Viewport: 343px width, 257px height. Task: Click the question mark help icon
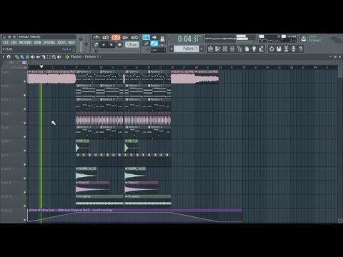pos(301,49)
